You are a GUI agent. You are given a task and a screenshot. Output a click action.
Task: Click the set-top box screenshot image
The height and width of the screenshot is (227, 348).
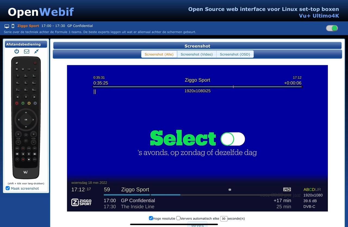tap(197, 138)
